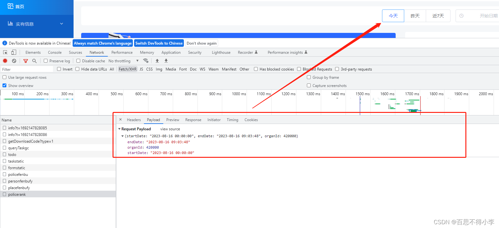The width and height of the screenshot is (499, 228).
Task: Click the clock icon in date picker
Action: pos(462,16)
